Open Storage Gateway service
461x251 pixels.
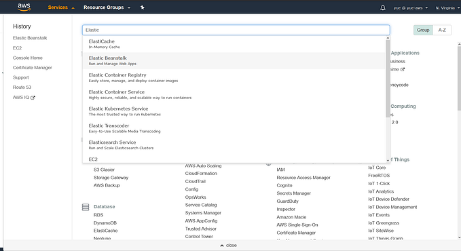pyautogui.click(x=111, y=178)
